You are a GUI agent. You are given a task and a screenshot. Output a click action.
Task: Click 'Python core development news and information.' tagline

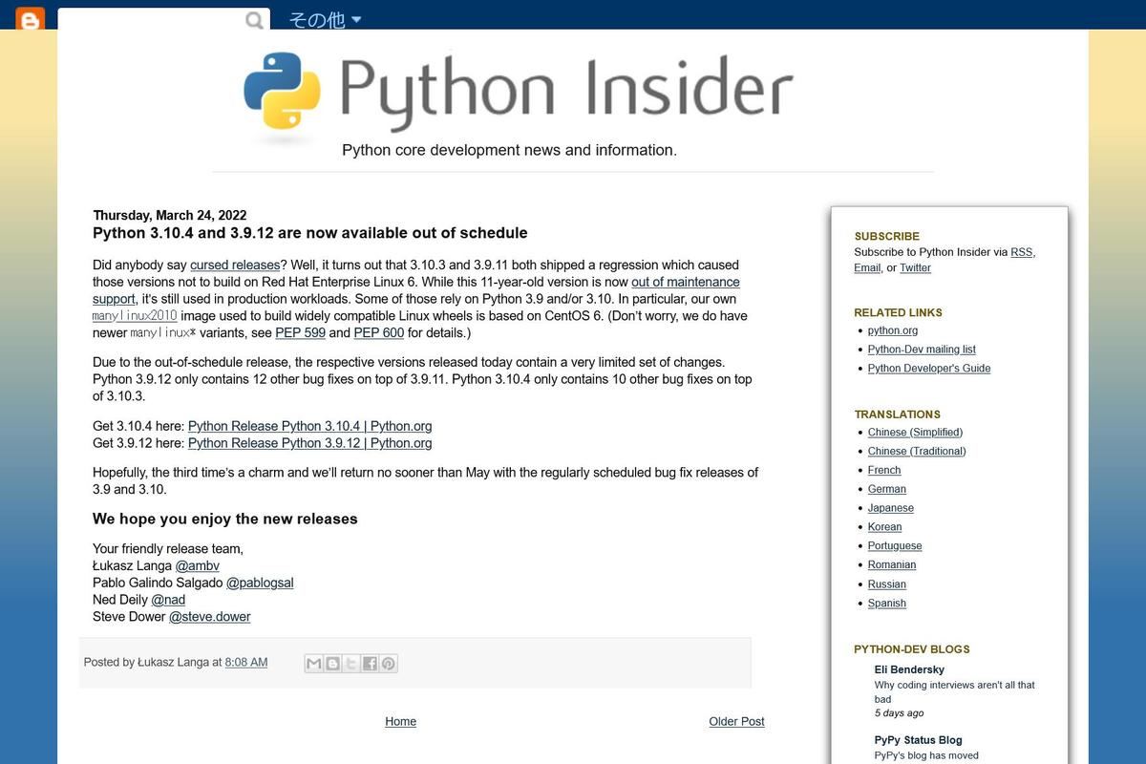point(509,150)
